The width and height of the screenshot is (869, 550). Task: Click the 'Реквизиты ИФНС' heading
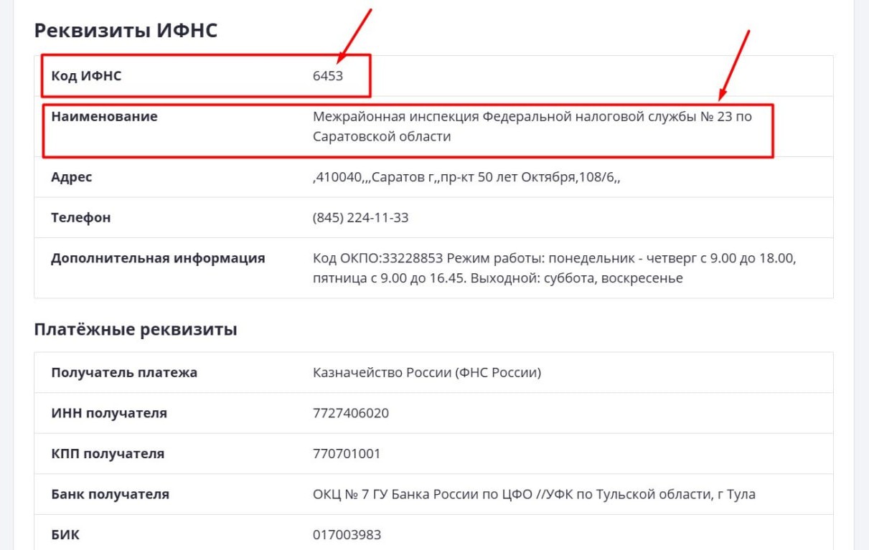tap(126, 30)
